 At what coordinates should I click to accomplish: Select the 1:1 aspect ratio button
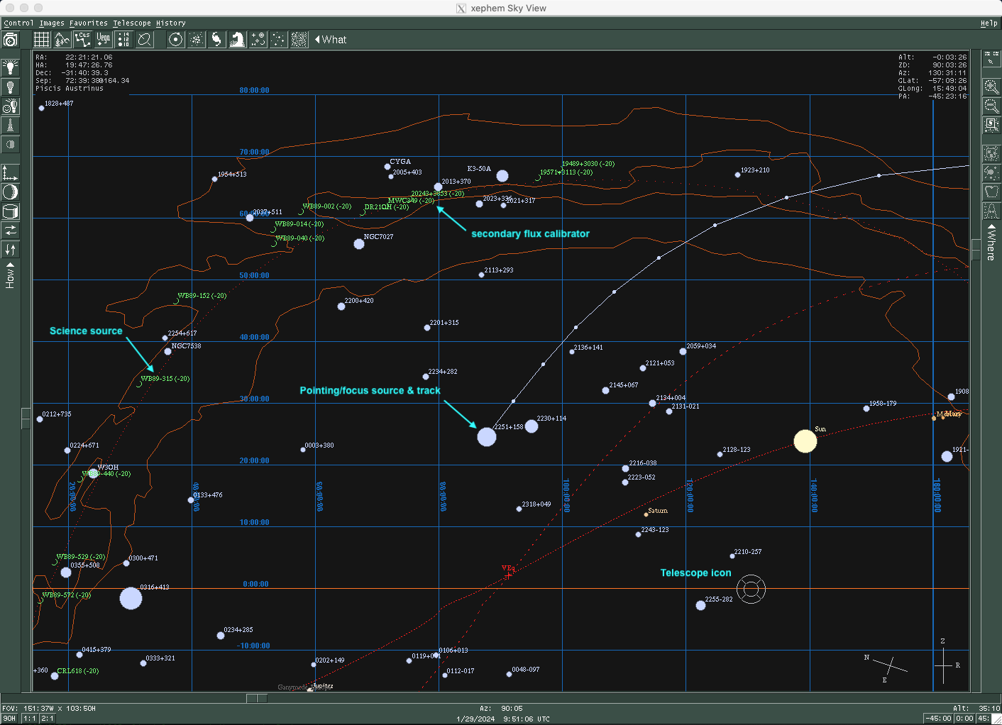(x=30, y=719)
